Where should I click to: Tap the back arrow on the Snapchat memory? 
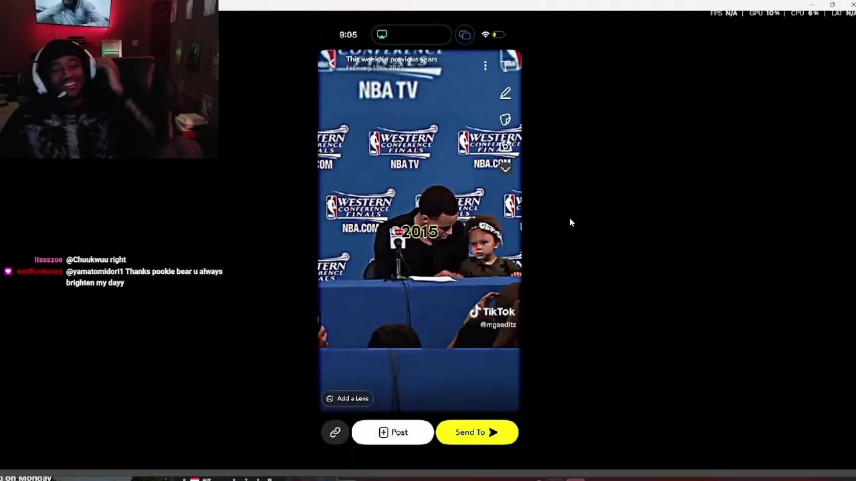(331, 63)
